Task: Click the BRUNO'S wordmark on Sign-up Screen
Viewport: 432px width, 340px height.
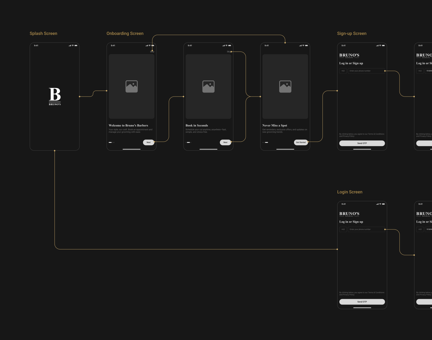Action: 349,55
